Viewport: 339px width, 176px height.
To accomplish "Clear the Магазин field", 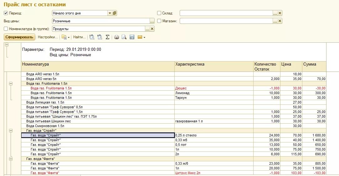I will tap(280, 21).
